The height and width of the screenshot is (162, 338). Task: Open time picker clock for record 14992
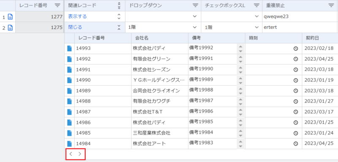pos(296,59)
